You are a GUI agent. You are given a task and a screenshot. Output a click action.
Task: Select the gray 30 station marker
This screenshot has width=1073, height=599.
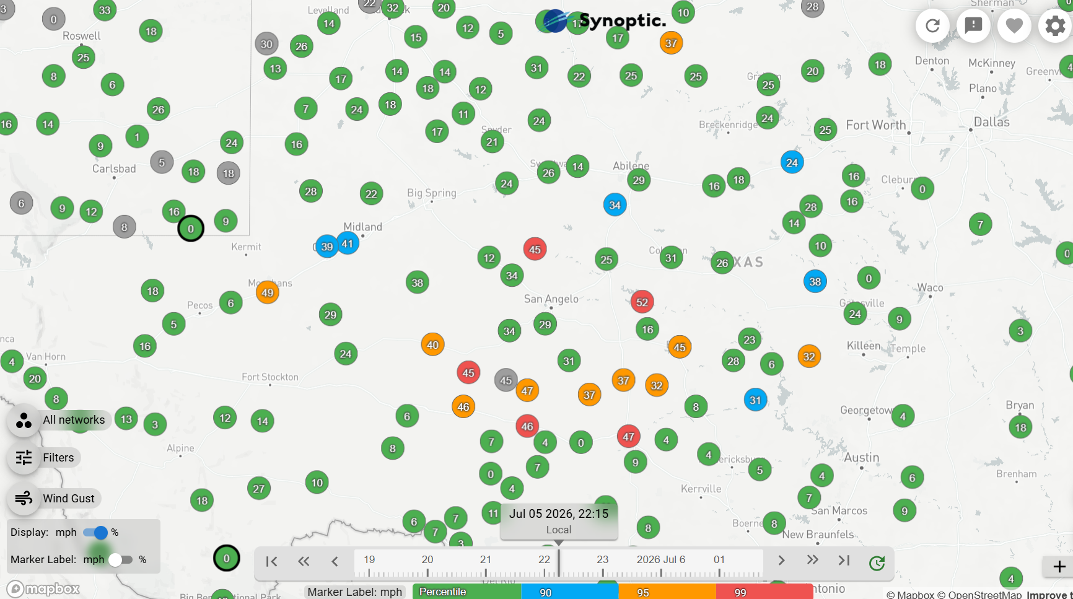266,44
